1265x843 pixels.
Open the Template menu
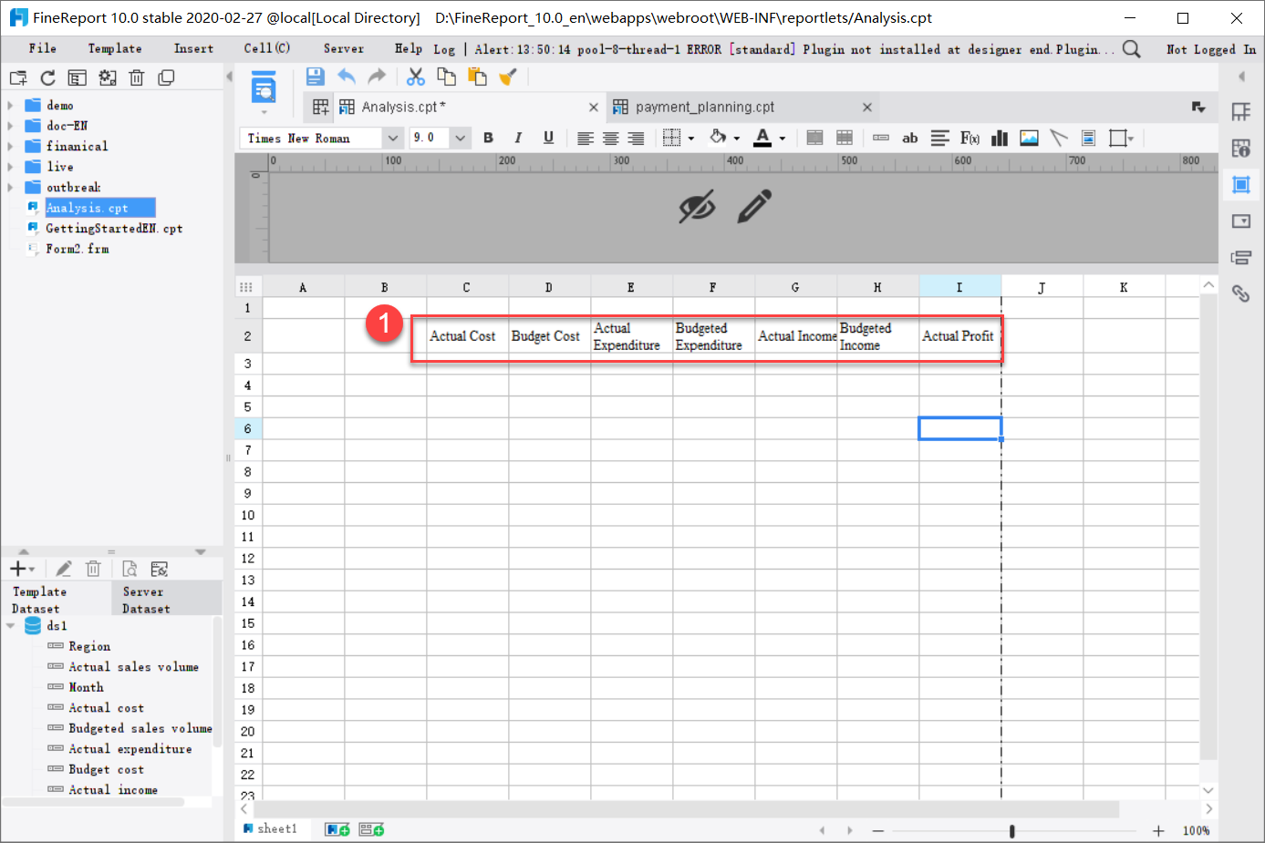[x=116, y=47]
